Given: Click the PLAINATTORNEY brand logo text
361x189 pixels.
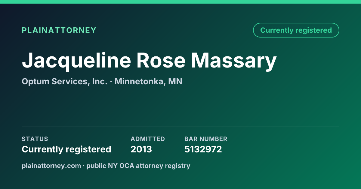Looking at the screenshot, I should (59, 30).
